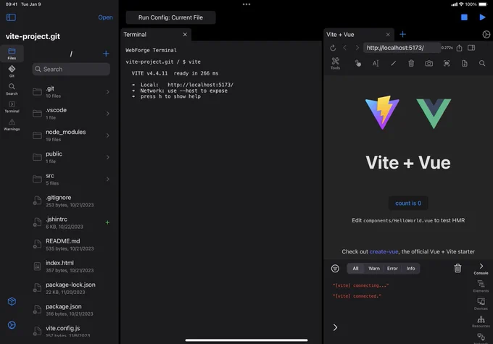Run the current file with play button
This screenshot has height=344, width=493.
point(482,17)
